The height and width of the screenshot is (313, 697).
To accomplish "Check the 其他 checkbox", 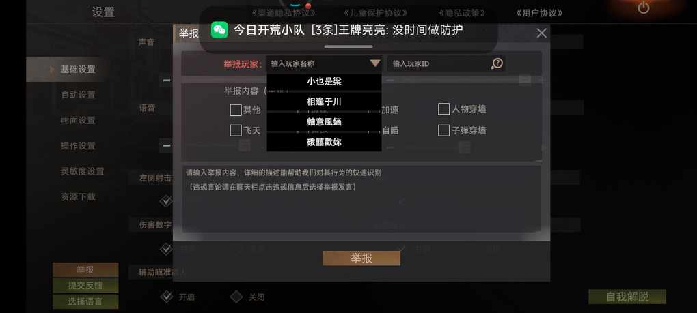I will click(x=236, y=110).
